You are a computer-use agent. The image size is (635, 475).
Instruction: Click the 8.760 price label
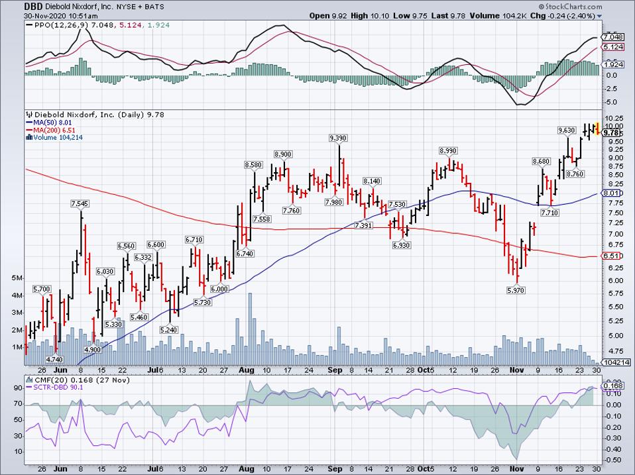(575, 174)
